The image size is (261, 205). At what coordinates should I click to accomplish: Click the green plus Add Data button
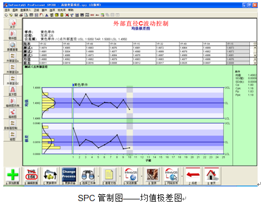tap(12, 175)
